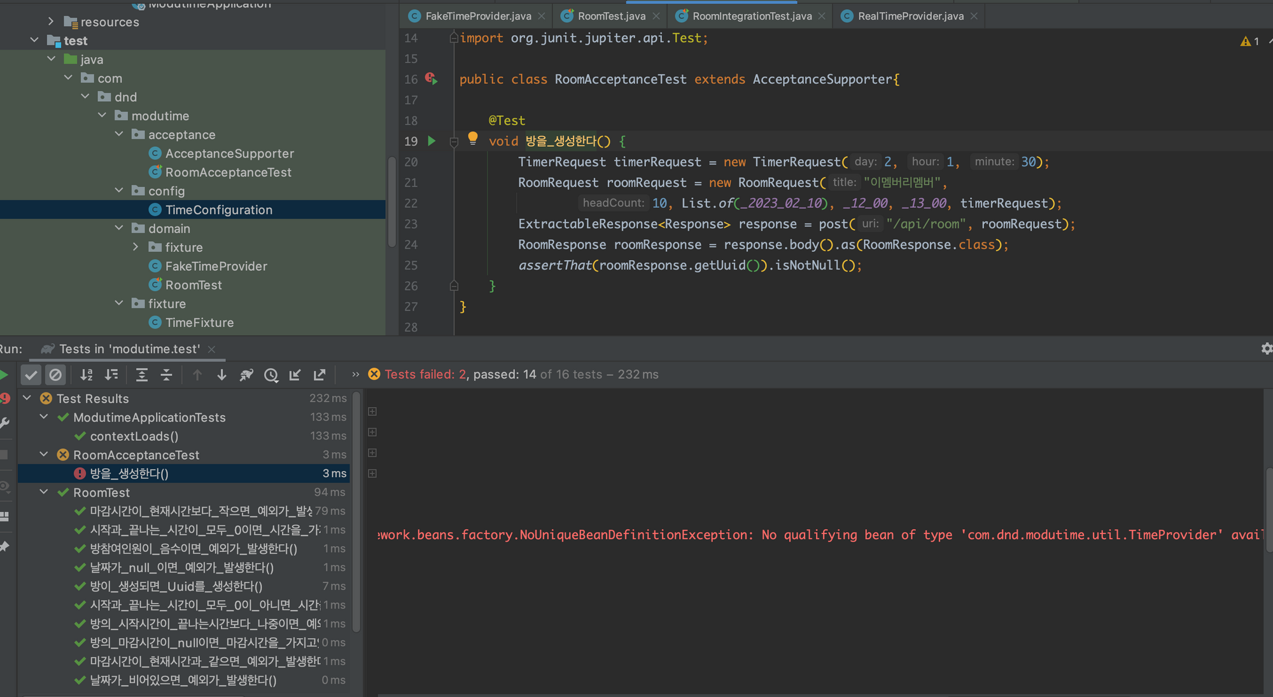Collapse the acceptance folder in project tree

point(119,135)
